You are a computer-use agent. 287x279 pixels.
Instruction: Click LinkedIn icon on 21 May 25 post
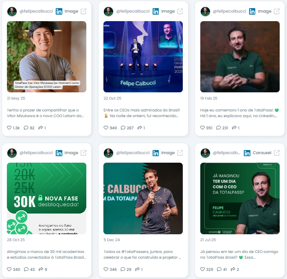(59, 11)
